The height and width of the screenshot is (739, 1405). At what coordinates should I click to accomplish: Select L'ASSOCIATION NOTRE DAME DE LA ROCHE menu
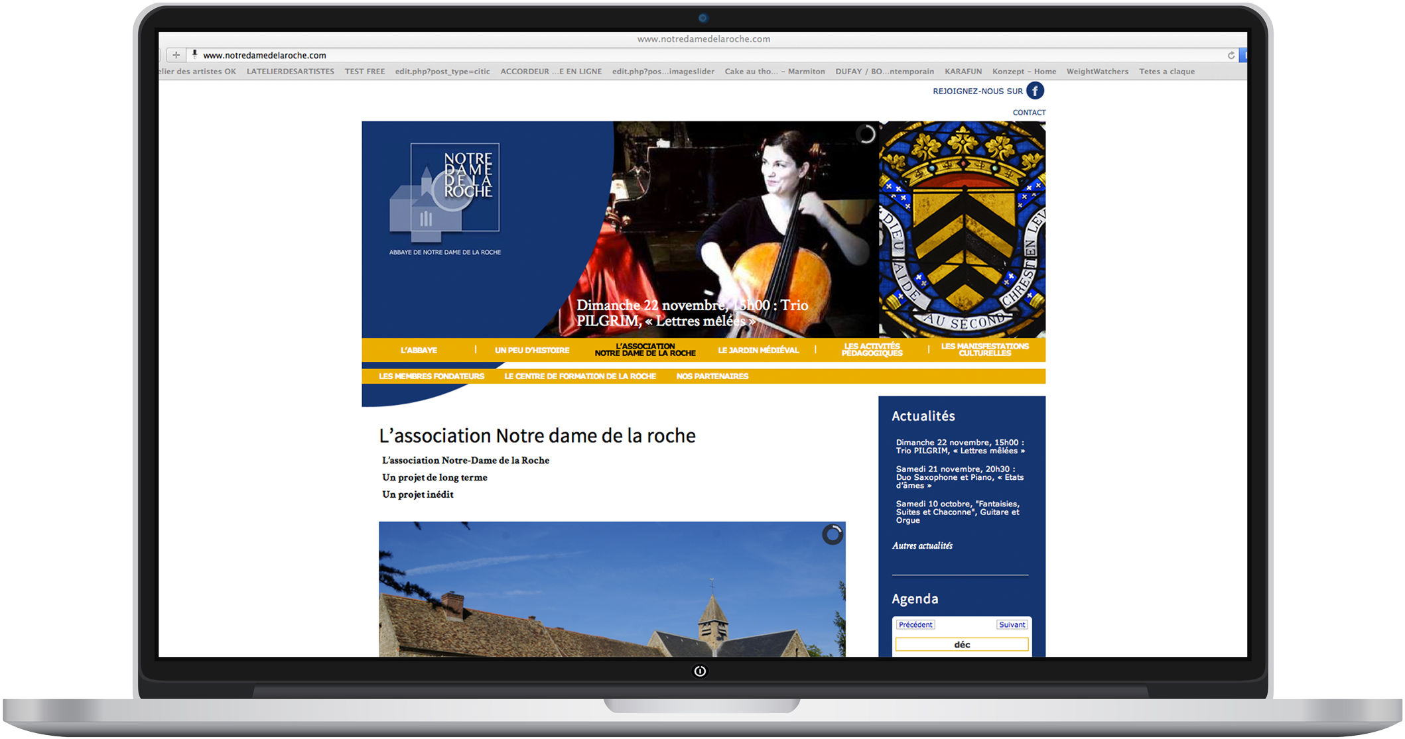pyautogui.click(x=645, y=350)
